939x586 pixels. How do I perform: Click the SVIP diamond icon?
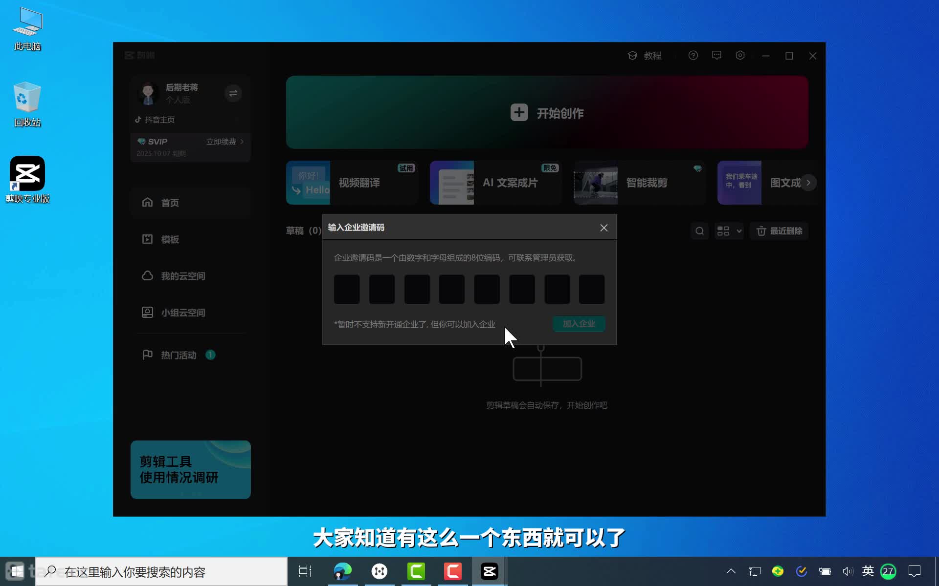(141, 142)
